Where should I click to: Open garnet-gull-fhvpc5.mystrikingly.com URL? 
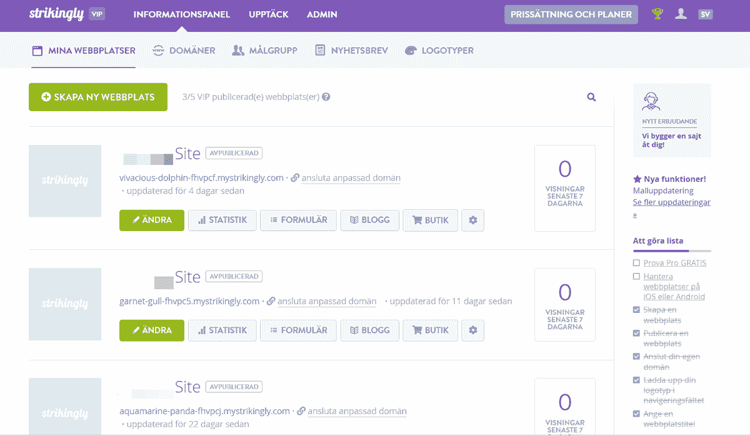point(189,301)
